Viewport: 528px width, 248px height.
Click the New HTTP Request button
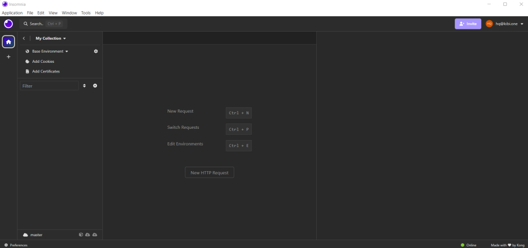(210, 173)
